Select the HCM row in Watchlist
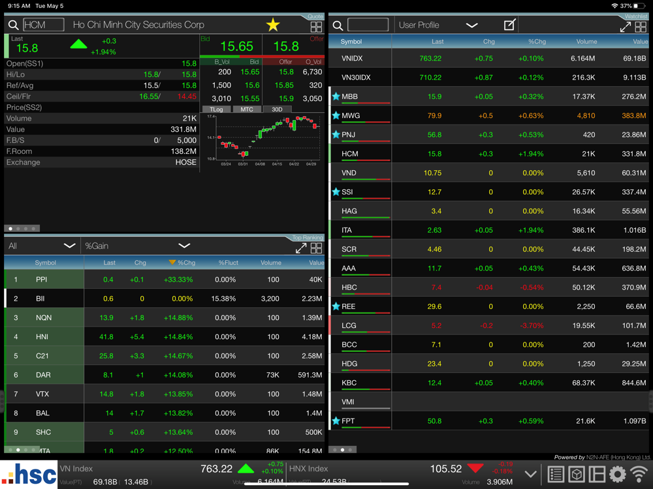 tap(488, 154)
